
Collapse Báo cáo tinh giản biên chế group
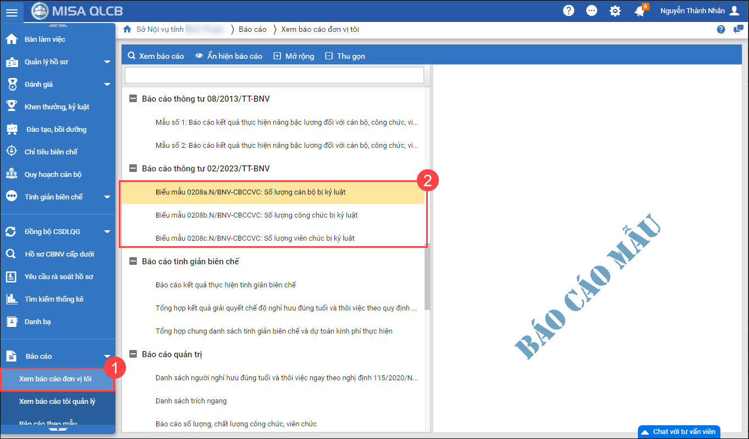[x=133, y=262]
